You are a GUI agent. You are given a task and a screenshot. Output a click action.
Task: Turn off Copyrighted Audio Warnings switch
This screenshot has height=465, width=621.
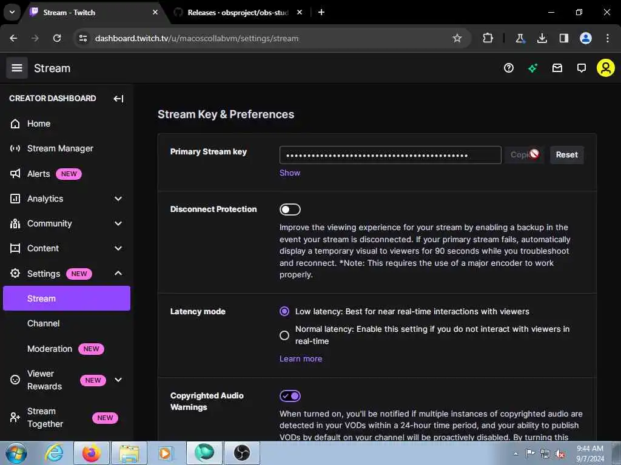tap(290, 396)
